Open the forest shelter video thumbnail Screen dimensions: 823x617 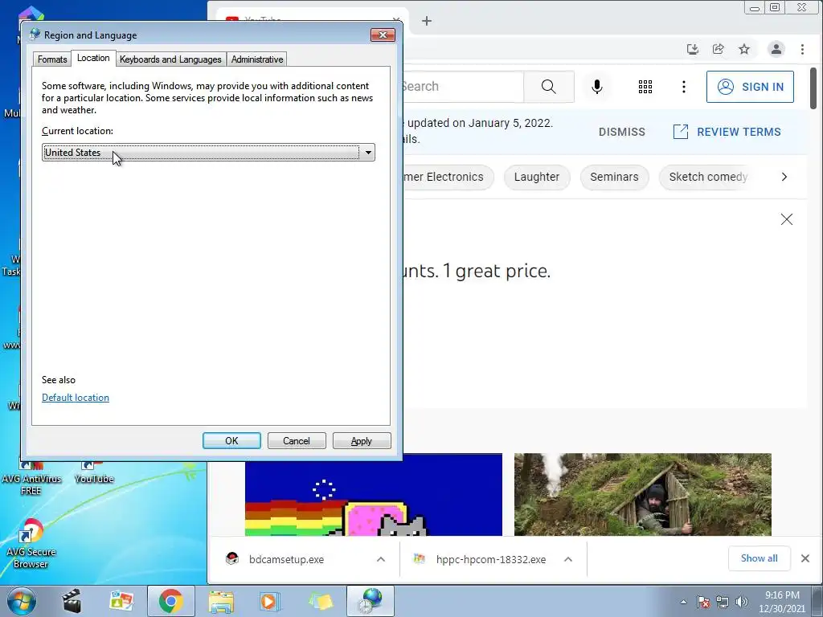643,494
